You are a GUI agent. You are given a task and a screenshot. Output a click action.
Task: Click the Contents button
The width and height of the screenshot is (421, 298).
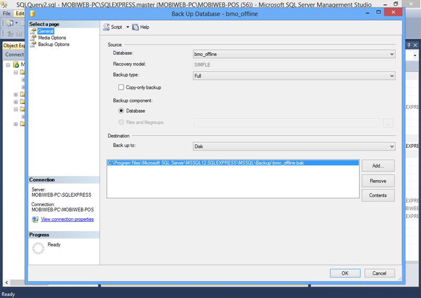click(x=378, y=196)
